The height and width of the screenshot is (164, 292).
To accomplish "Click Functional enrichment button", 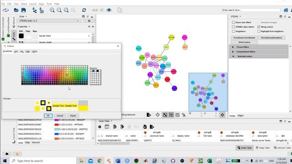I will tap(244, 38).
